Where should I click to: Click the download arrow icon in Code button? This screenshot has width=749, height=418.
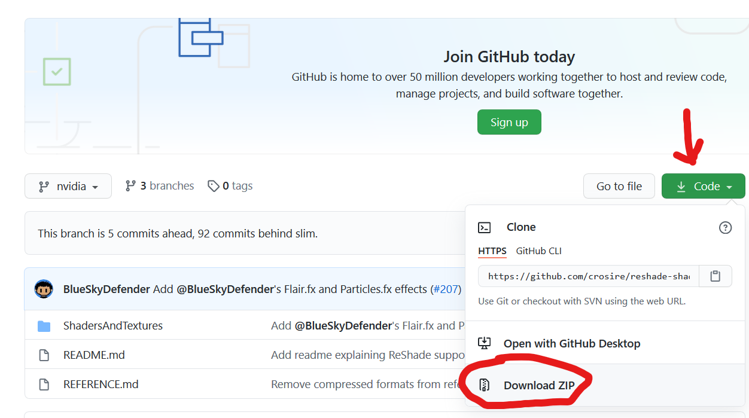point(681,187)
